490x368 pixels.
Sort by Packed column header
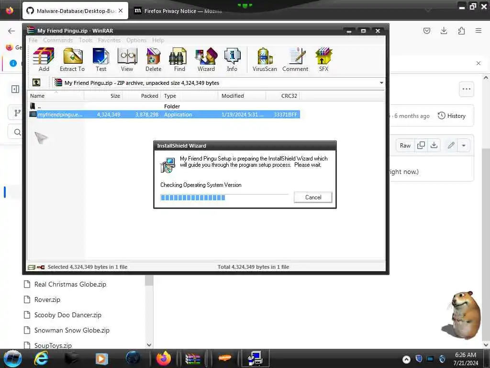coord(141,96)
